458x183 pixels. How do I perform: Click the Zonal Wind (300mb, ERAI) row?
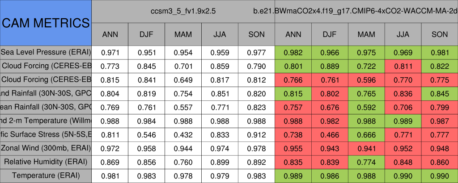click(x=46, y=148)
